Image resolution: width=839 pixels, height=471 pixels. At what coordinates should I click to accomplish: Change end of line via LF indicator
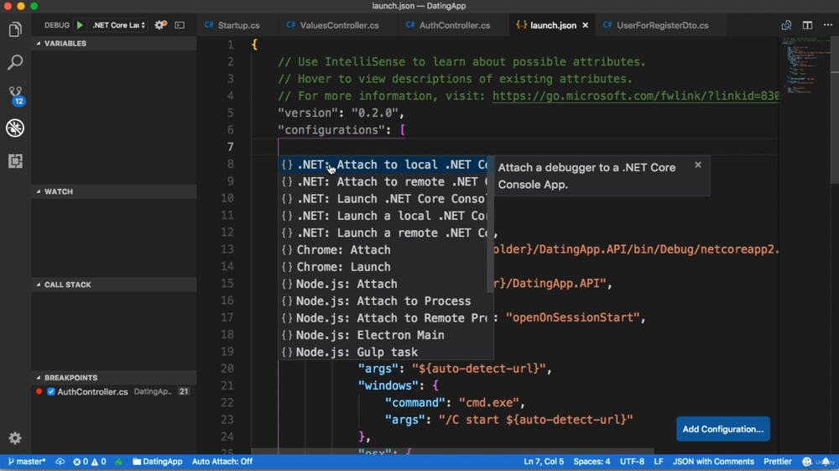tap(658, 462)
